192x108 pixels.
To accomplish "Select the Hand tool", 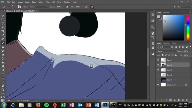I will click(3, 86).
